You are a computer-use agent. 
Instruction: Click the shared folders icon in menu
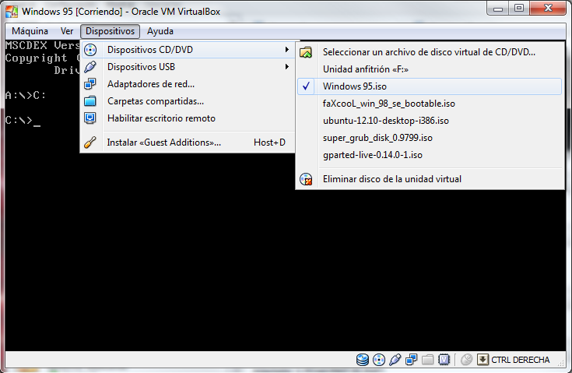pos(90,101)
